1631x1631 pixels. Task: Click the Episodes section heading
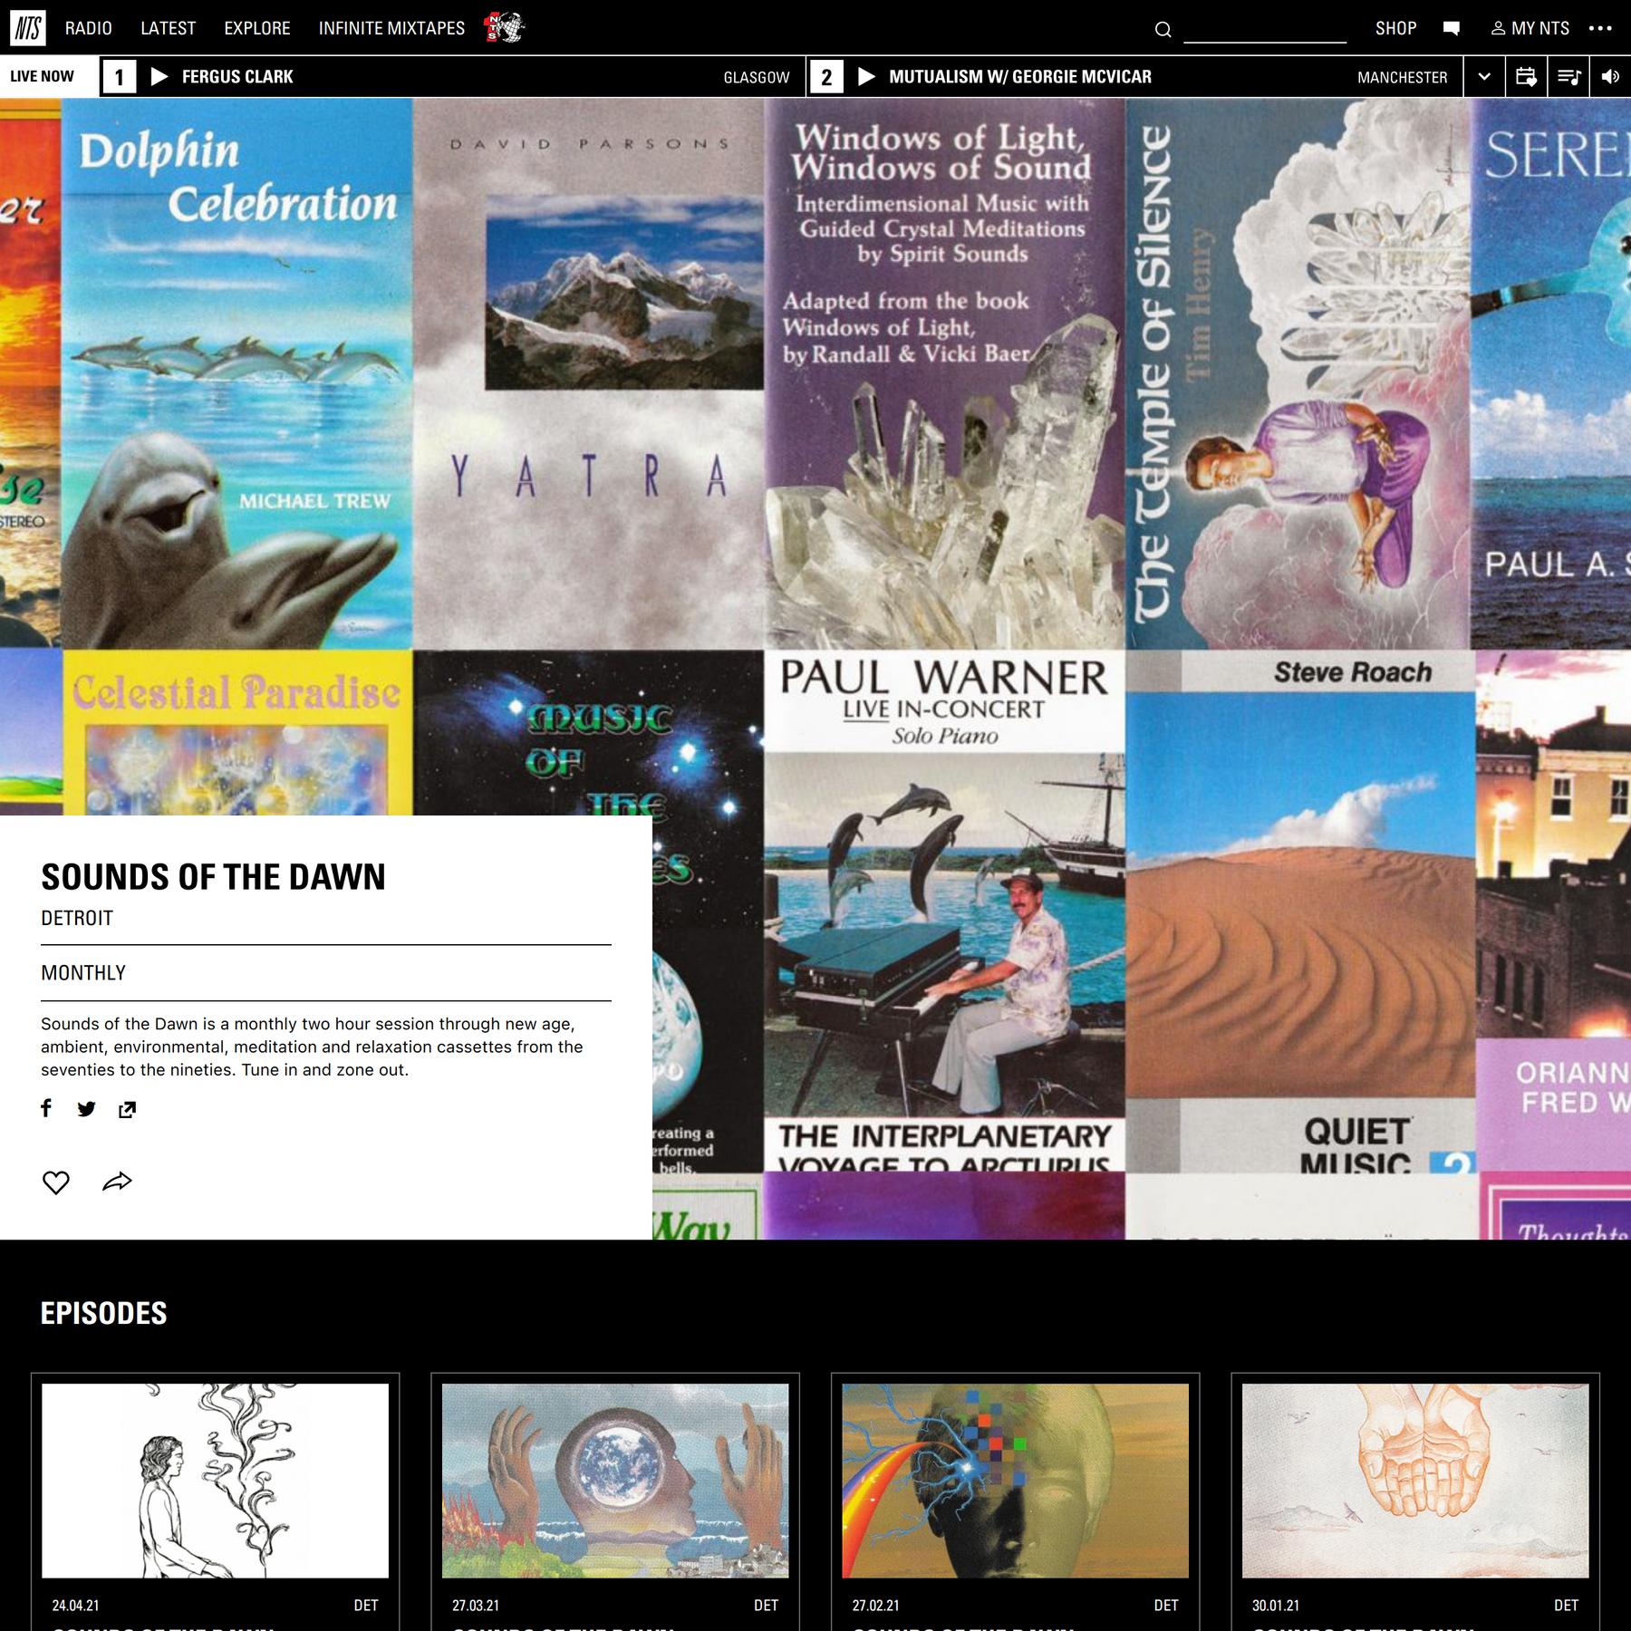click(104, 1313)
